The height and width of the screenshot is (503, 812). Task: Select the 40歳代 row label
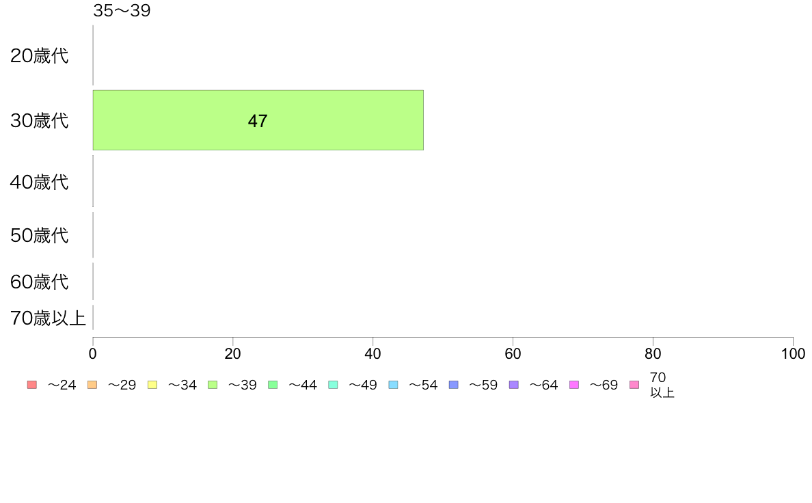[40, 182]
